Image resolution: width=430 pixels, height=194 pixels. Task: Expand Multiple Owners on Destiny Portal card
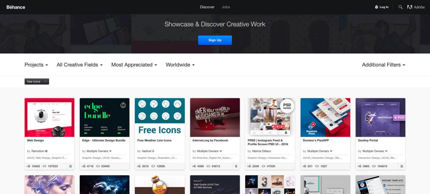[x=375, y=151]
